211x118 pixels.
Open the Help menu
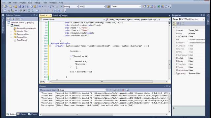point(61,3)
